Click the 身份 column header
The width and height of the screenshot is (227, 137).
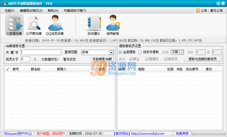point(209,69)
